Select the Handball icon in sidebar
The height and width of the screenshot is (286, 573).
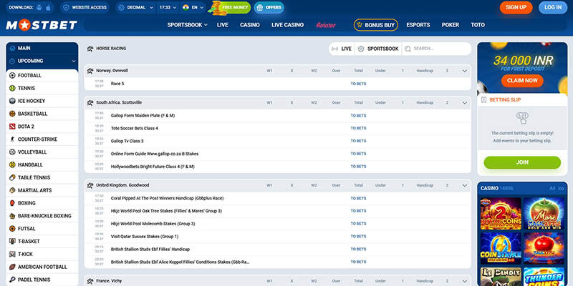(x=12, y=165)
